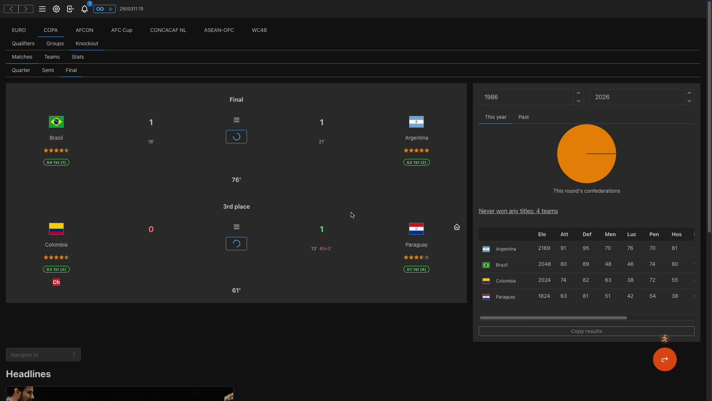Click the logout icon in the top bar

(70, 9)
